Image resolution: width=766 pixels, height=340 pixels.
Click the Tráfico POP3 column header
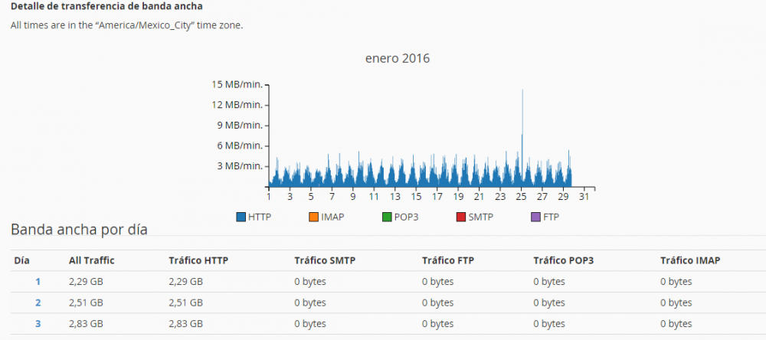pyautogui.click(x=564, y=260)
